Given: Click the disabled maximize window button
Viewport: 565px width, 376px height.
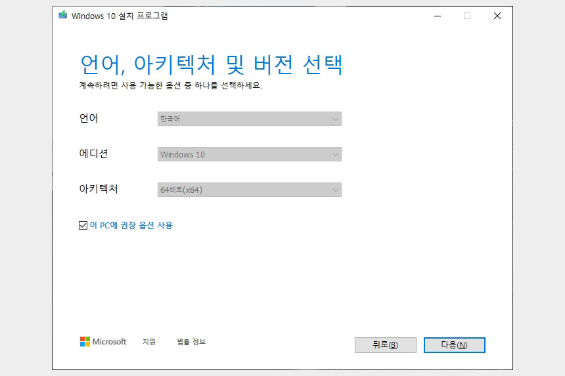Looking at the screenshot, I should click(467, 16).
